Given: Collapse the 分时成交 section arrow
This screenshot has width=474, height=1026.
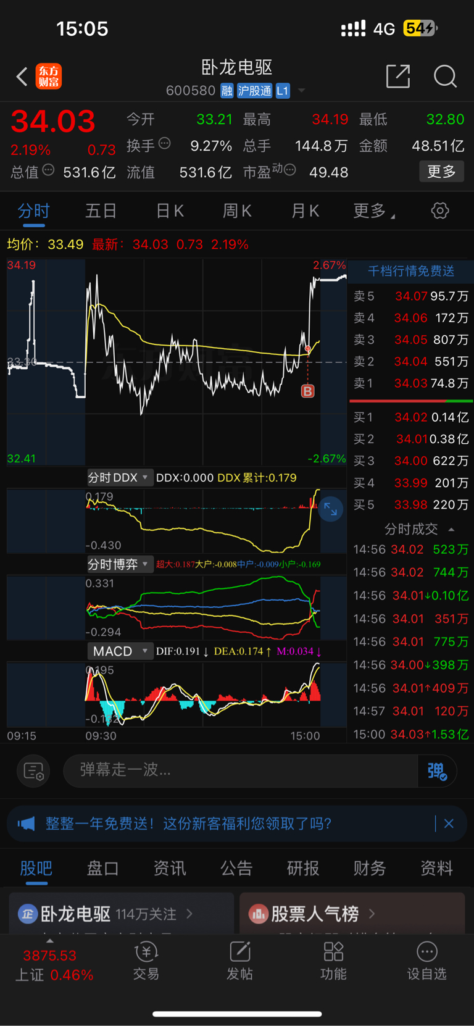Looking at the screenshot, I should click(x=452, y=530).
